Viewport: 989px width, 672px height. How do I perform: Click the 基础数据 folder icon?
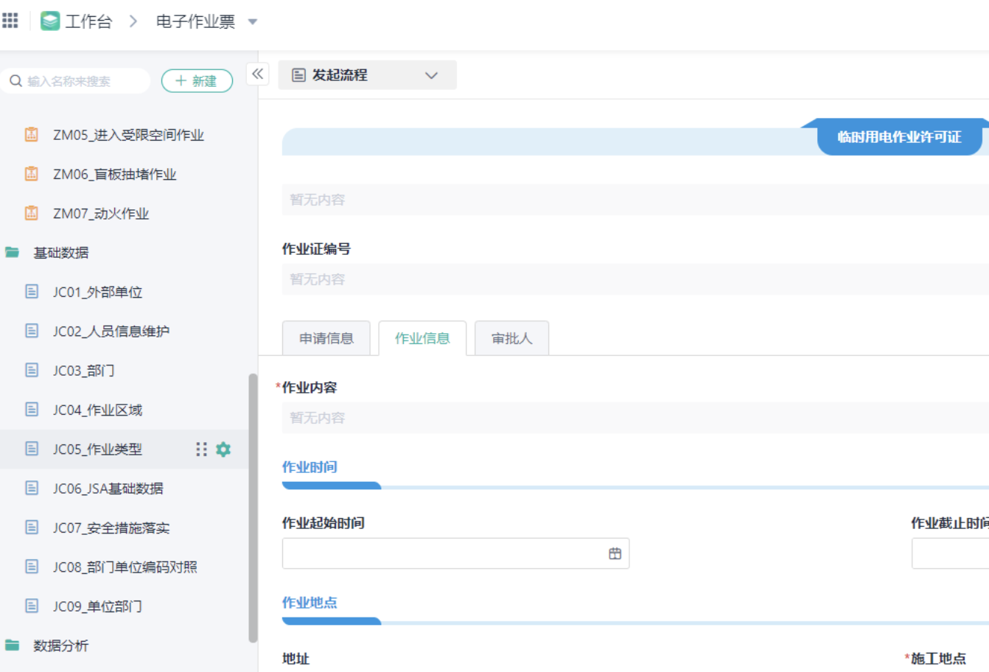tap(13, 253)
